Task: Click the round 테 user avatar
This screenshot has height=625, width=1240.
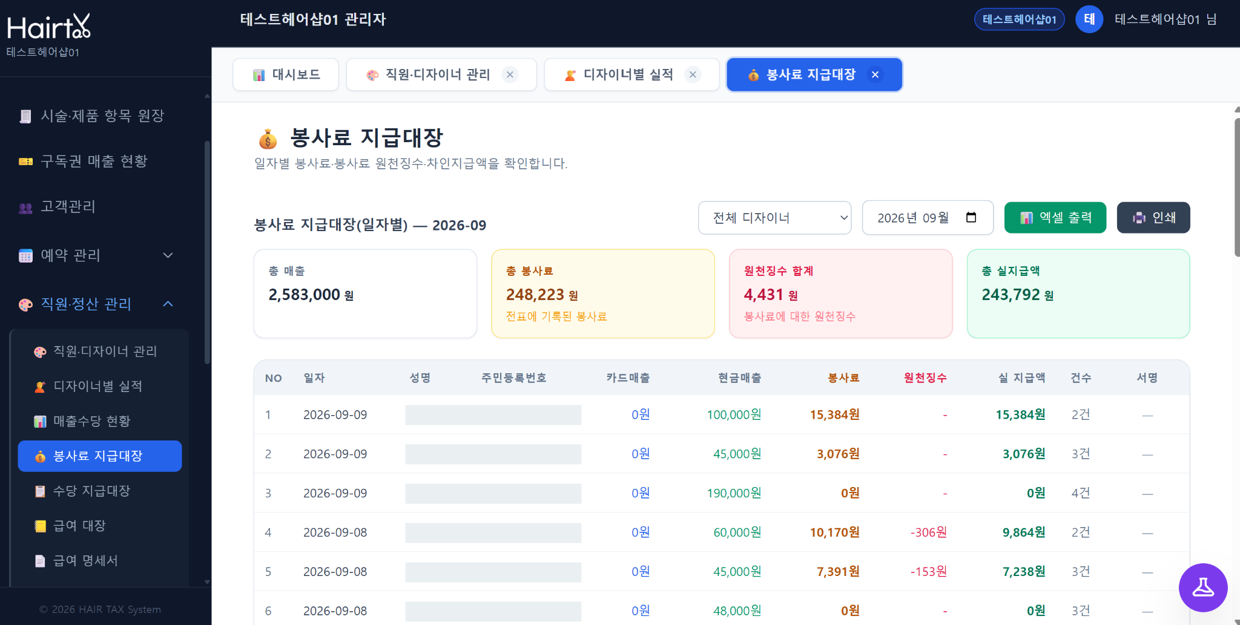Action: tap(1089, 19)
